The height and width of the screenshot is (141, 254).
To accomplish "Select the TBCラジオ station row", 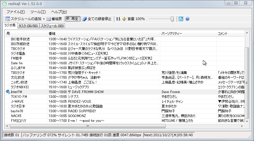I will point(125,49).
